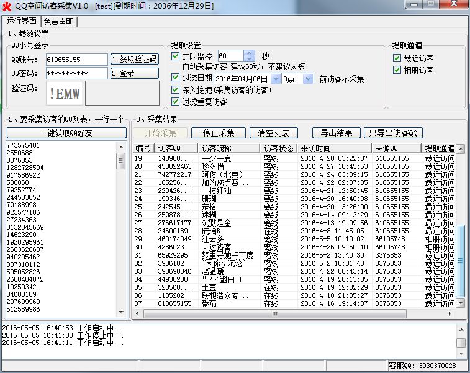Click log line 16:41:03 工作停止中
This screenshot has width=470, height=373.
click(x=63, y=335)
